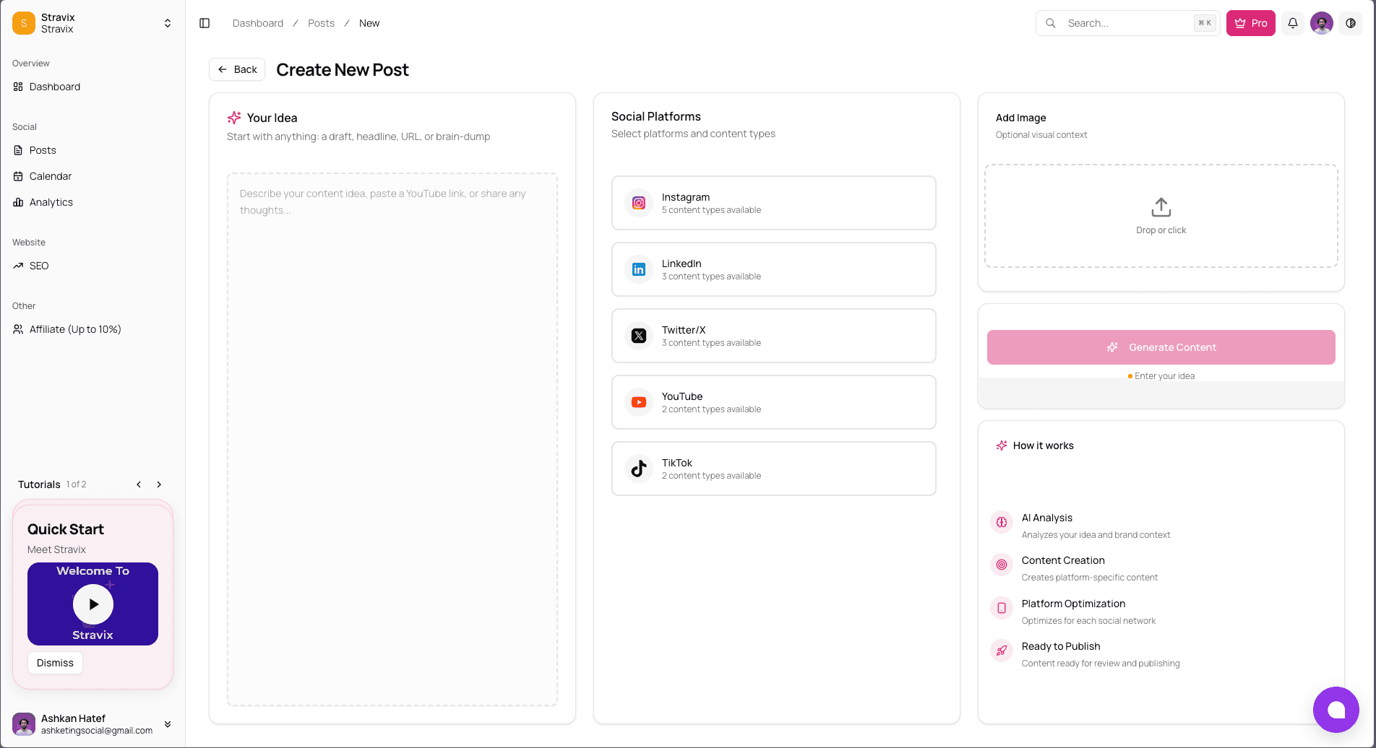Screen dimensions: 1376x748
Task: Toggle the dark mode theme
Action: click(1350, 22)
